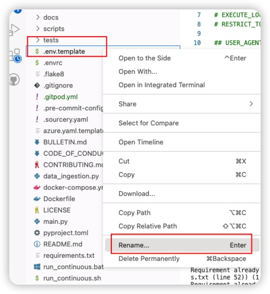Open the .gitignore file
Viewport: 270px width, 294px height.
58,86
